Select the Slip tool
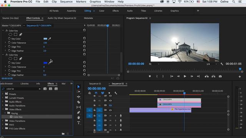The height and width of the screenshot is (138, 246). [x=78, y=107]
